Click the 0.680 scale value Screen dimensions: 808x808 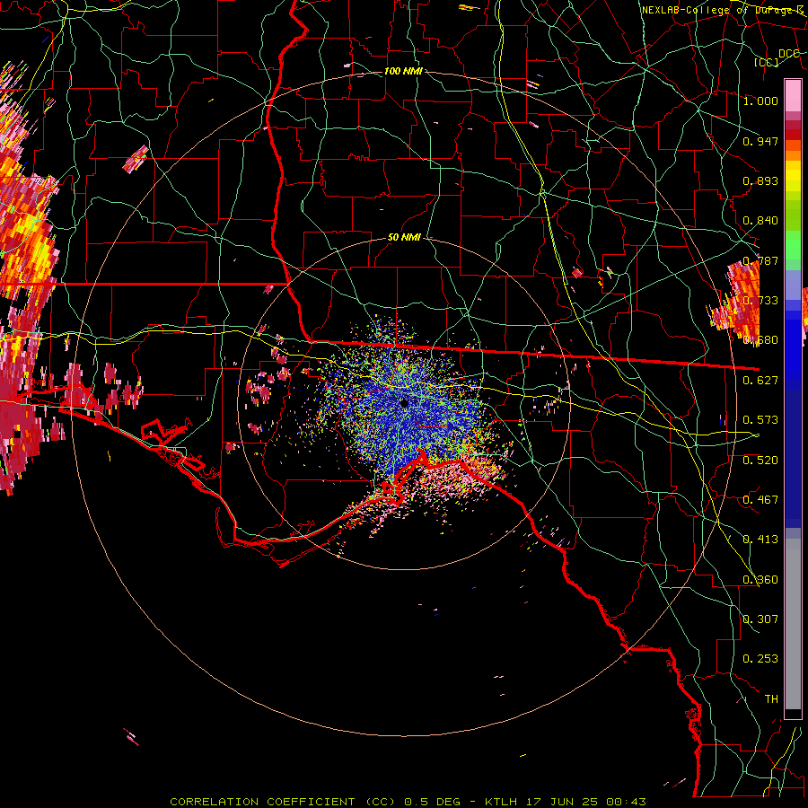point(760,340)
